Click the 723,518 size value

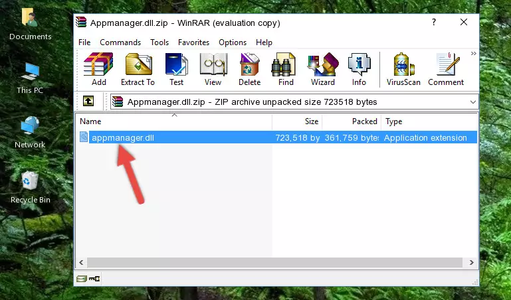298,137
